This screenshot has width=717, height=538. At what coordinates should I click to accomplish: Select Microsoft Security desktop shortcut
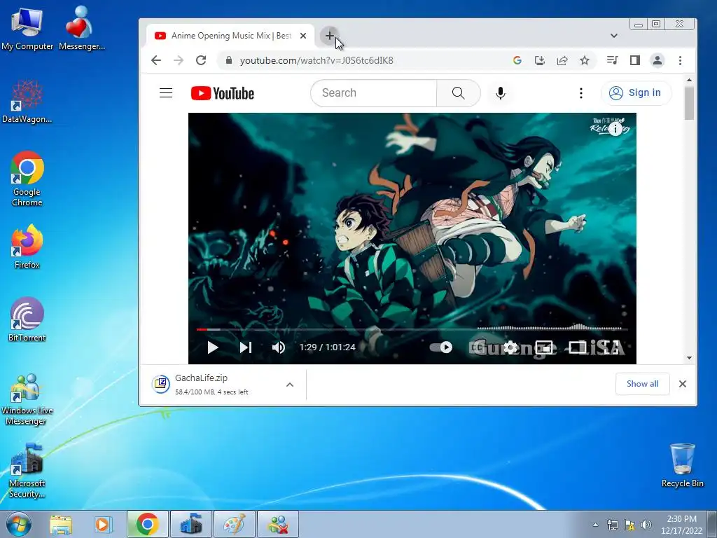pos(27,470)
